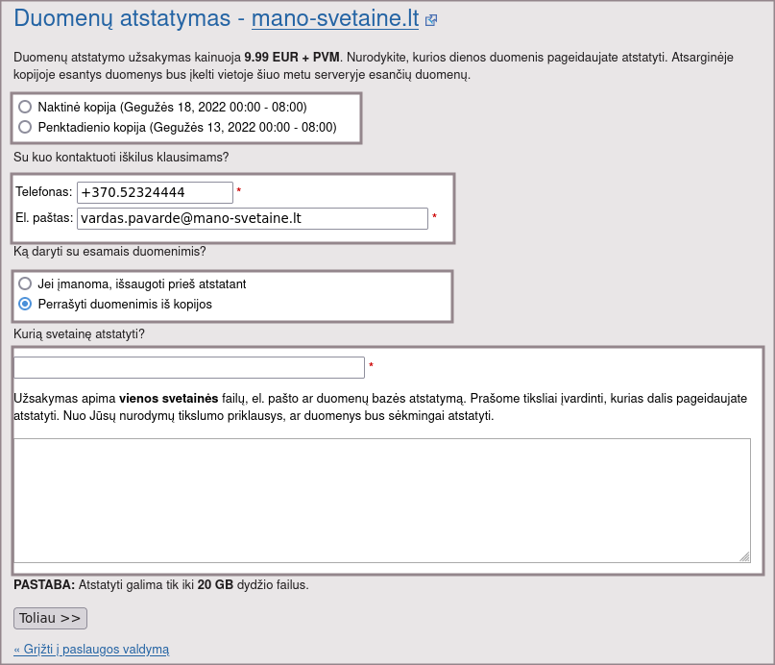Click the text area resize handle
This screenshot has height=665, width=775.
click(x=744, y=556)
